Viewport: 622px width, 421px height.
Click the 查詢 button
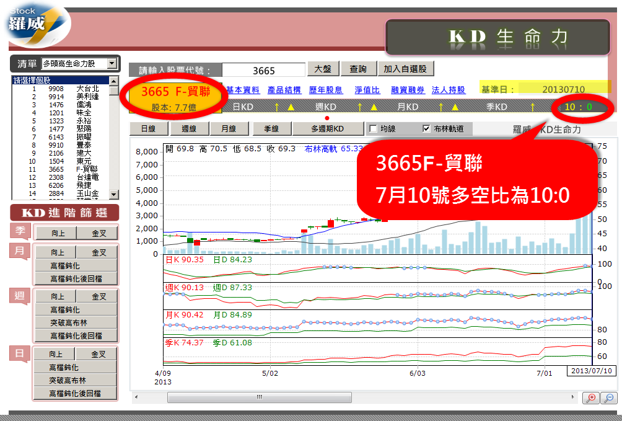tap(358, 69)
